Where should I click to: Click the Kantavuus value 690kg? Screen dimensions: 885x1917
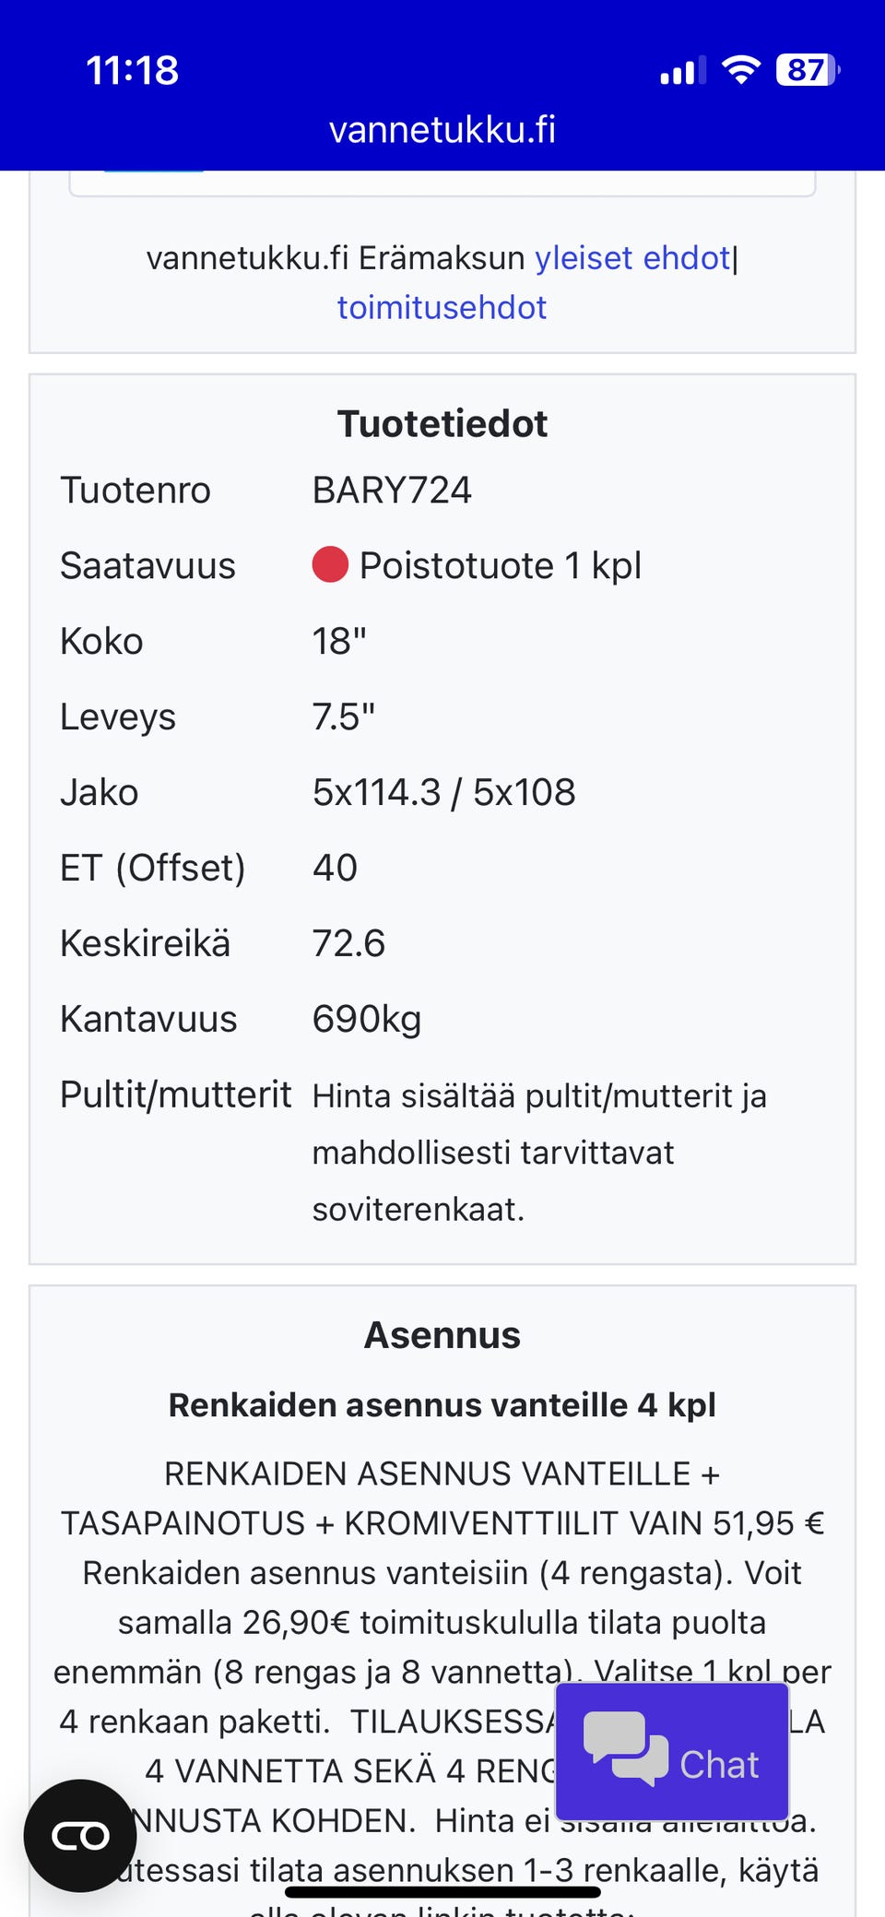pyautogui.click(x=366, y=1020)
